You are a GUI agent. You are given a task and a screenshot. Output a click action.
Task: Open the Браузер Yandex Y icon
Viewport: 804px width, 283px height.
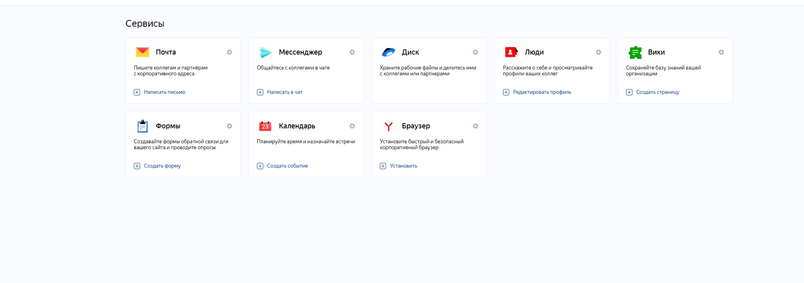[388, 126]
